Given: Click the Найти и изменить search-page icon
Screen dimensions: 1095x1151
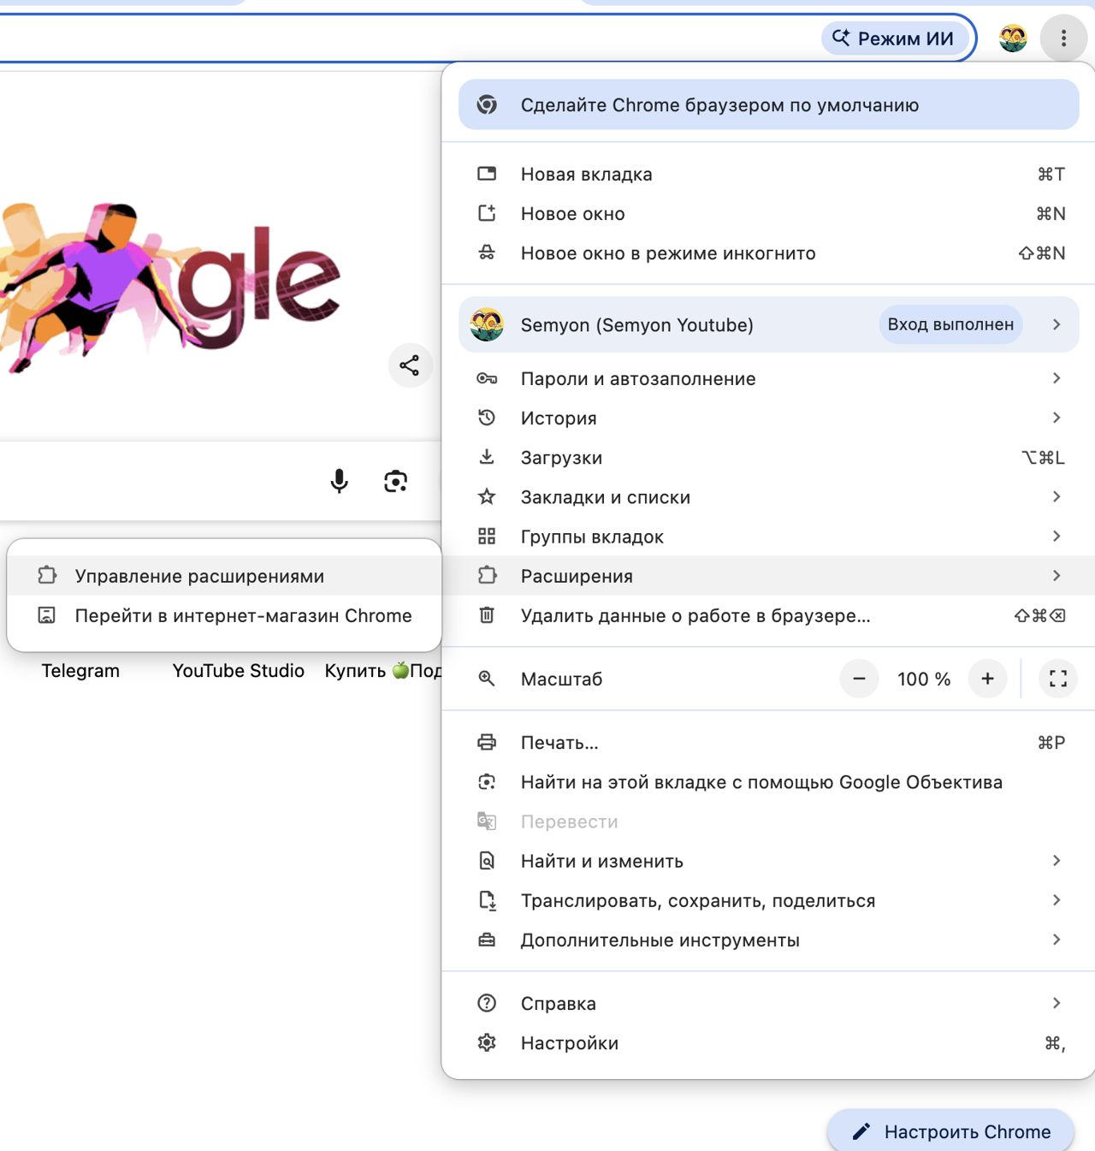Looking at the screenshot, I should point(487,861).
